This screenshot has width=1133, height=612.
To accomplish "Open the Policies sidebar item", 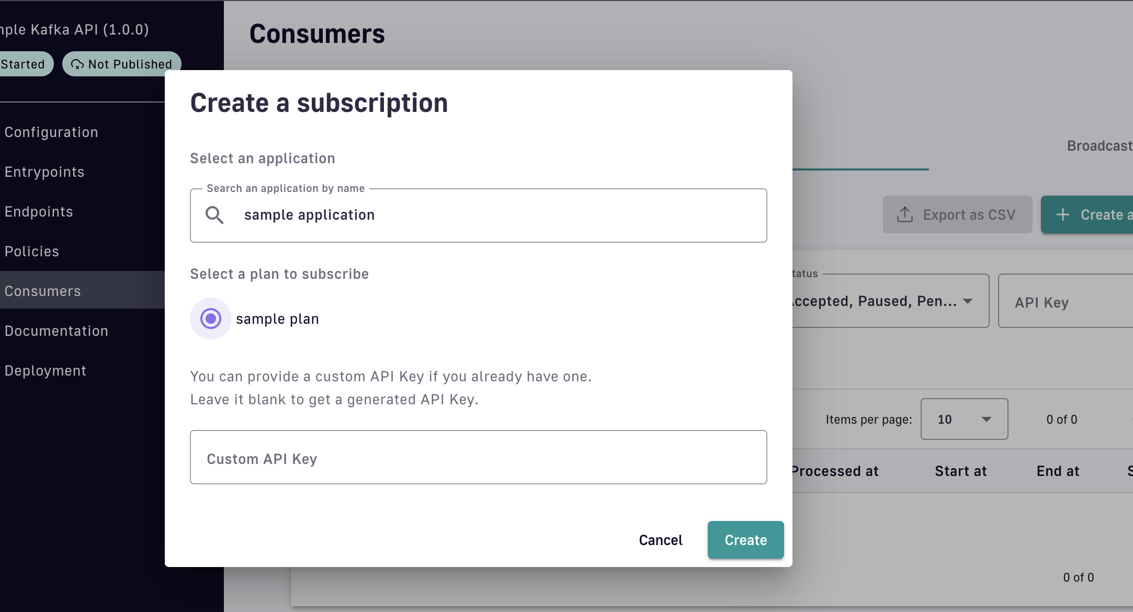I will [32, 252].
